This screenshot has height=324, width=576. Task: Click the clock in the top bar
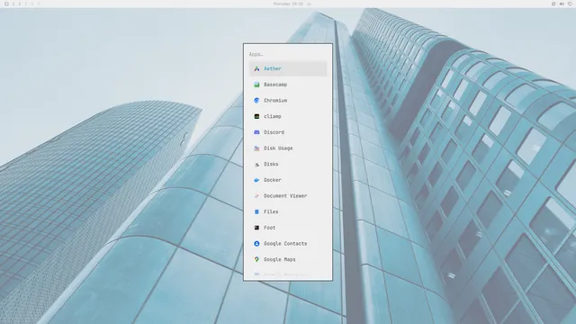pyautogui.click(x=288, y=4)
